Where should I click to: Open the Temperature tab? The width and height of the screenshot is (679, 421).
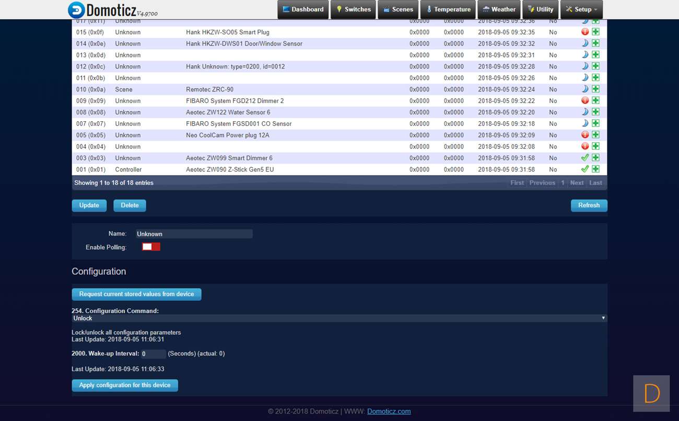448,9
